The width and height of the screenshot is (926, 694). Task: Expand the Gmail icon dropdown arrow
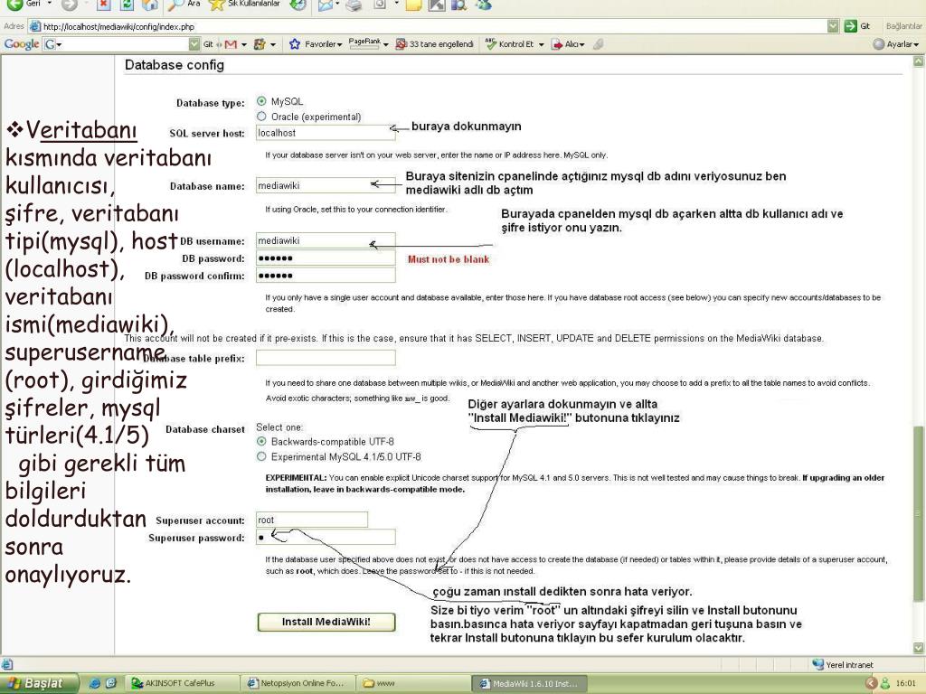click(244, 45)
